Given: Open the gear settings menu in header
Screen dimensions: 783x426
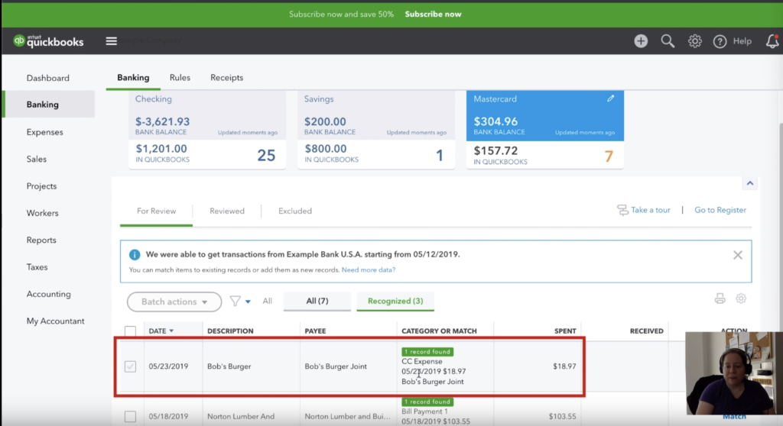Looking at the screenshot, I should (694, 41).
